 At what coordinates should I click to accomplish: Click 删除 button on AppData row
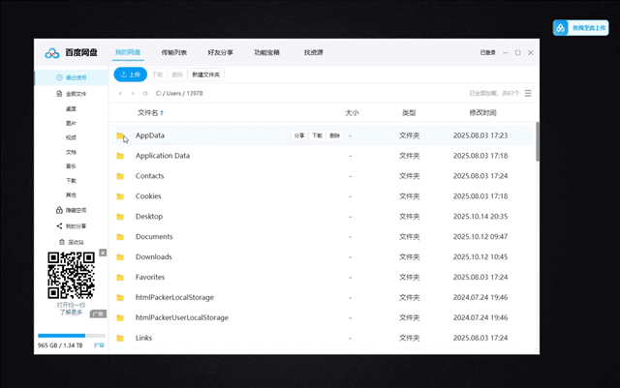tap(335, 135)
